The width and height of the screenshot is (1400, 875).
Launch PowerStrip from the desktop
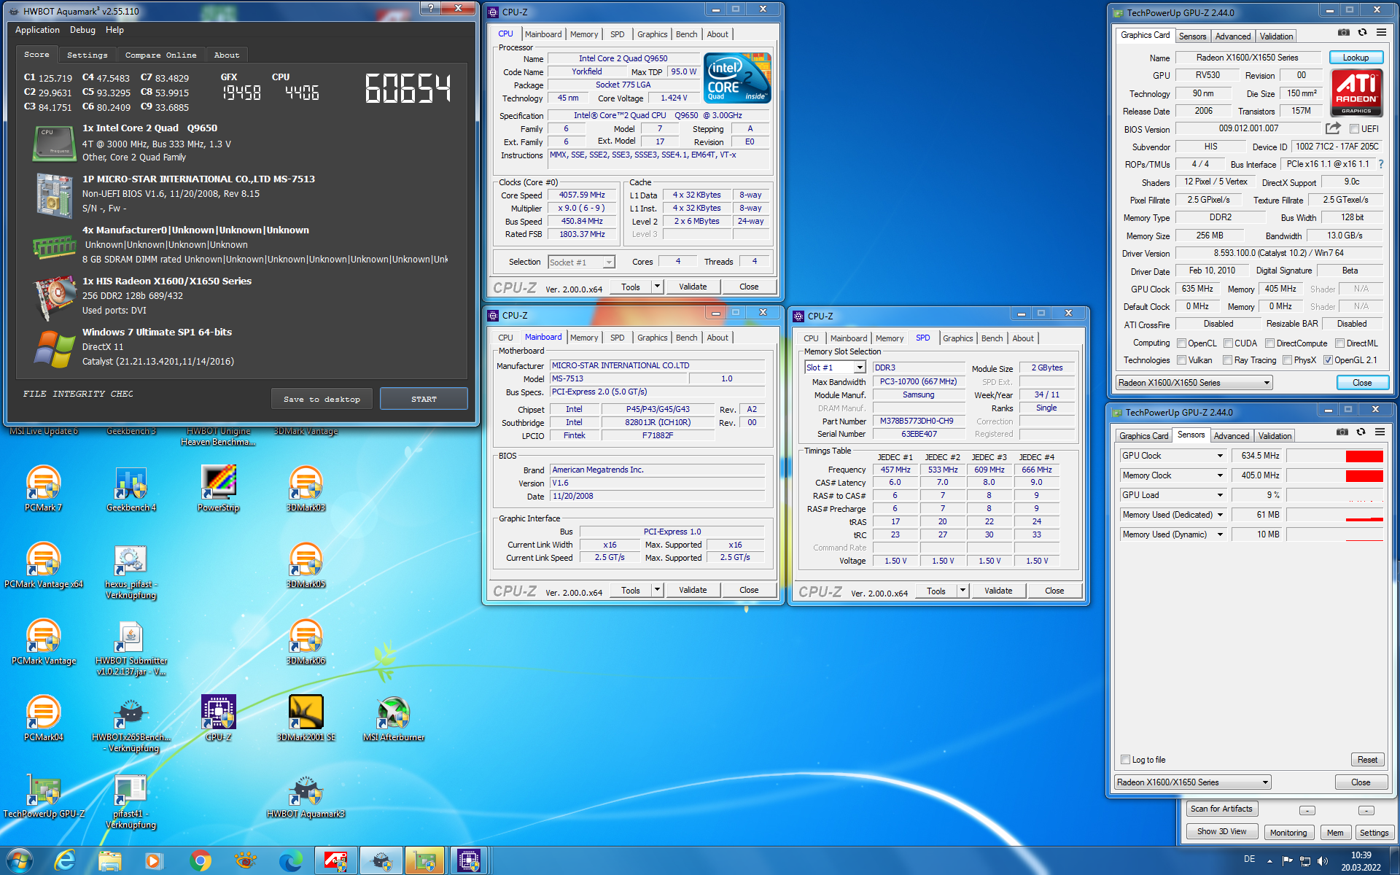click(x=219, y=489)
